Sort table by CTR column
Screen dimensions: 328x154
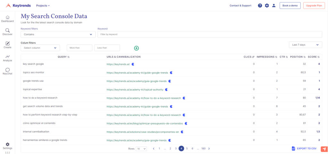pyautogui.click(x=284, y=57)
